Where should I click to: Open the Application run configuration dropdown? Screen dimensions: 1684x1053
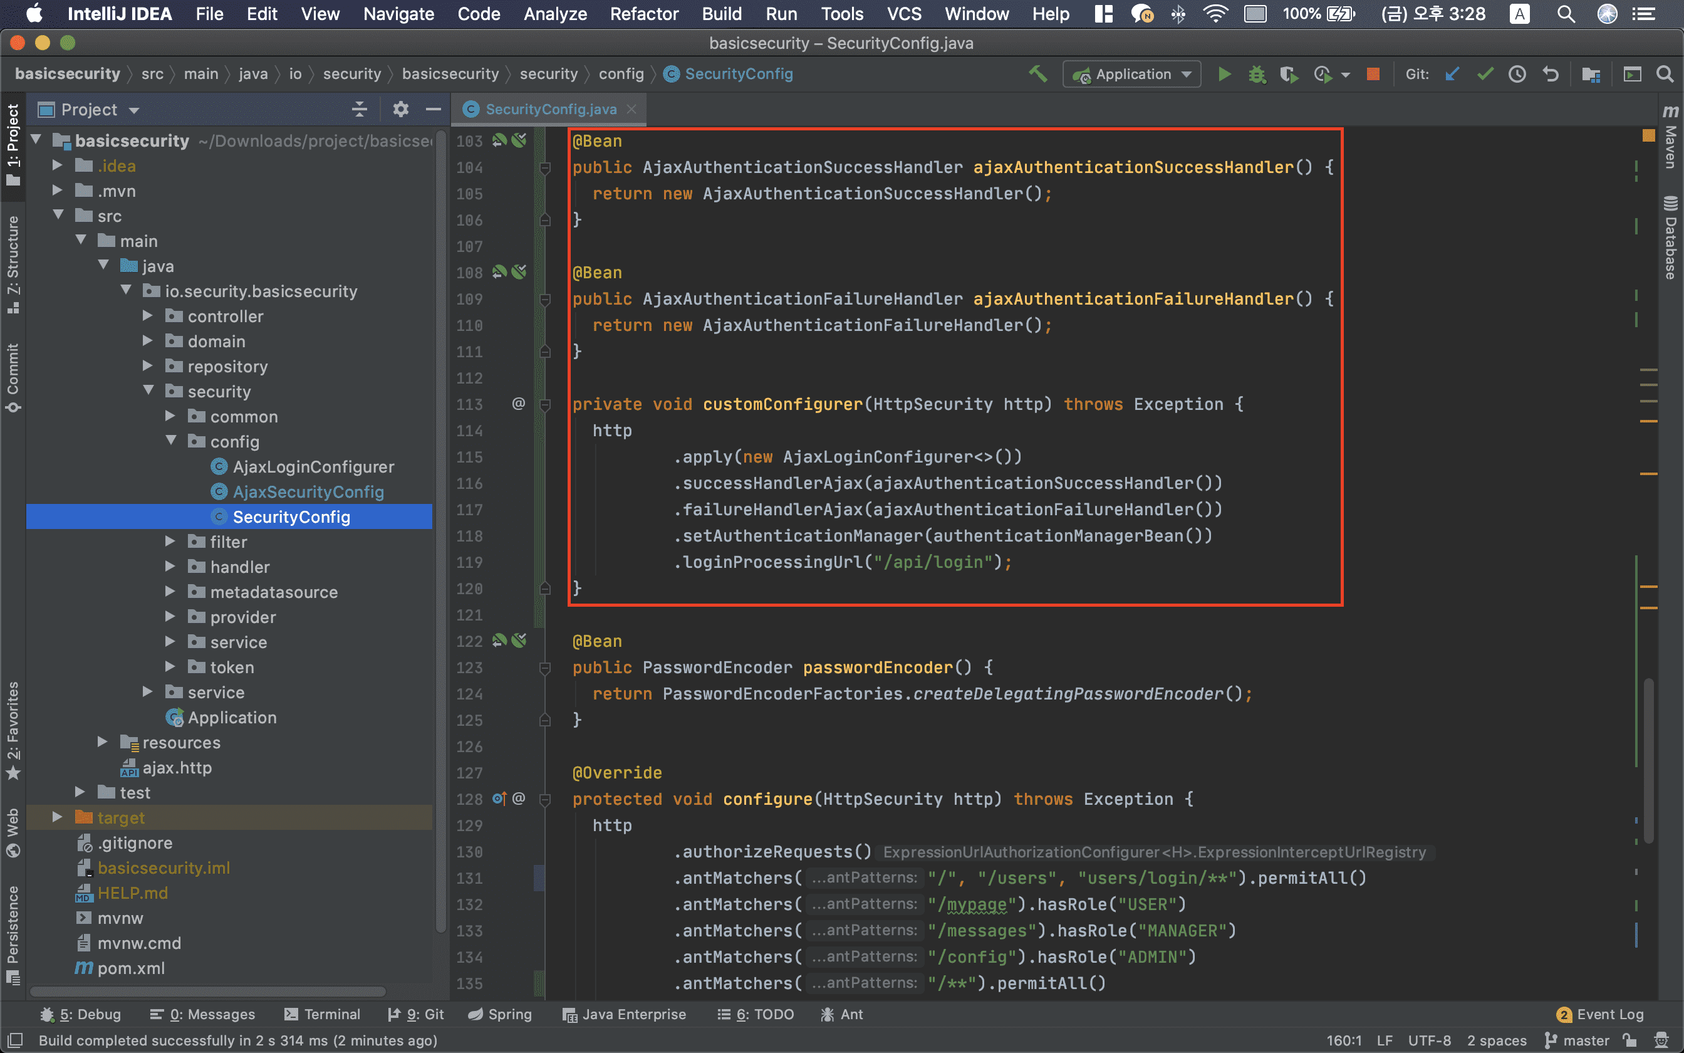[x=1131, y=75]
